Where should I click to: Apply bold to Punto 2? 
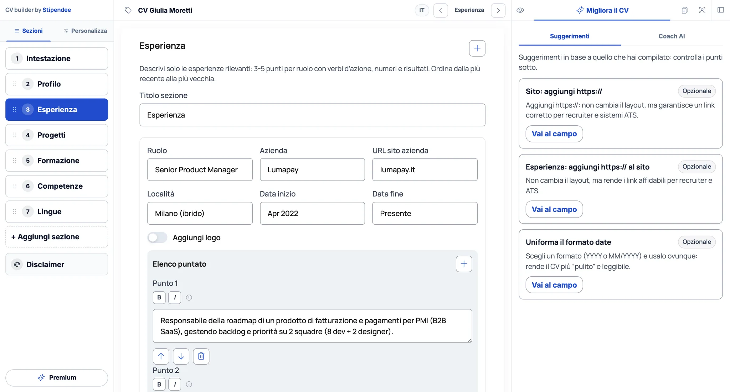(x=159, y=384)
